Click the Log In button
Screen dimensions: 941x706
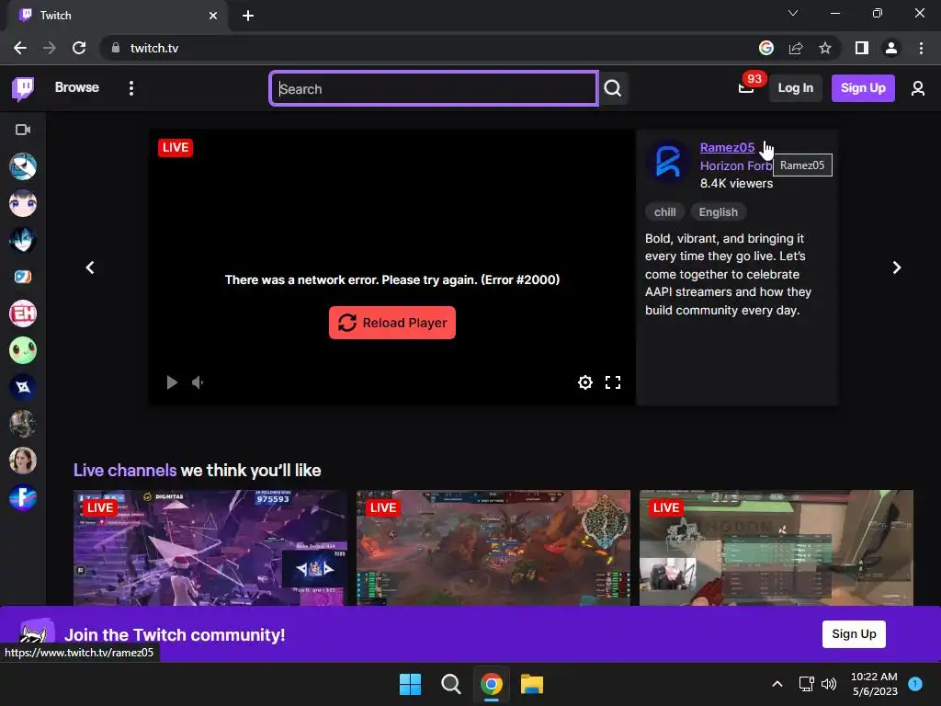coord(795,88)
